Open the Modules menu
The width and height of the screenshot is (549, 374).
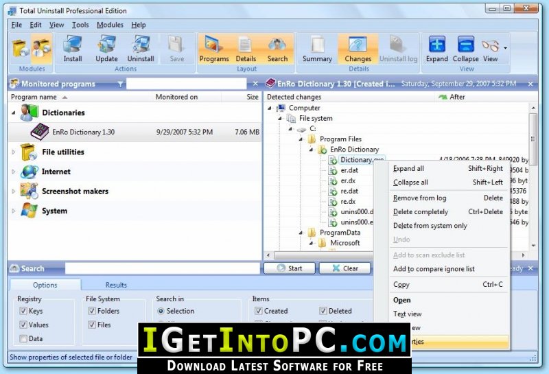click(110, 25)
